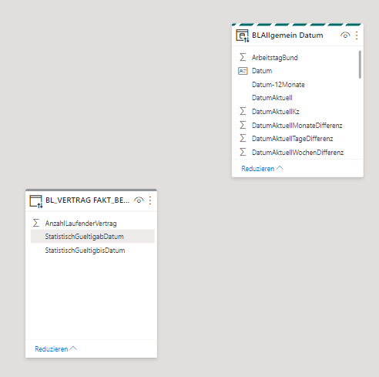Click sigma icon next to ArbeitstagBund
This screenshot has height=377, width=379.
pos(243,57)
